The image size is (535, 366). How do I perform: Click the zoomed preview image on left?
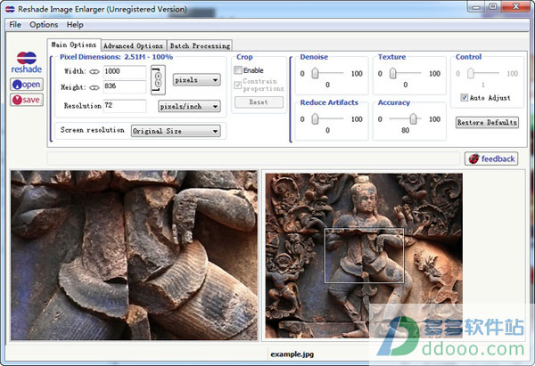[134, 256]
